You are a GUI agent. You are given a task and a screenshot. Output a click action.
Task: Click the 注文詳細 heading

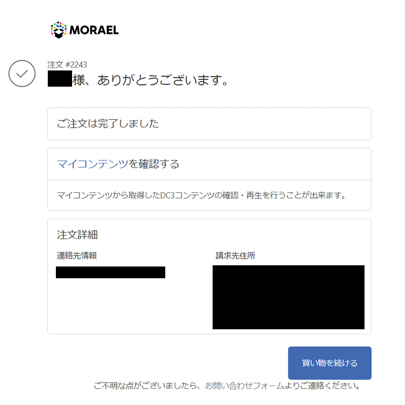[x=77, y=234]
